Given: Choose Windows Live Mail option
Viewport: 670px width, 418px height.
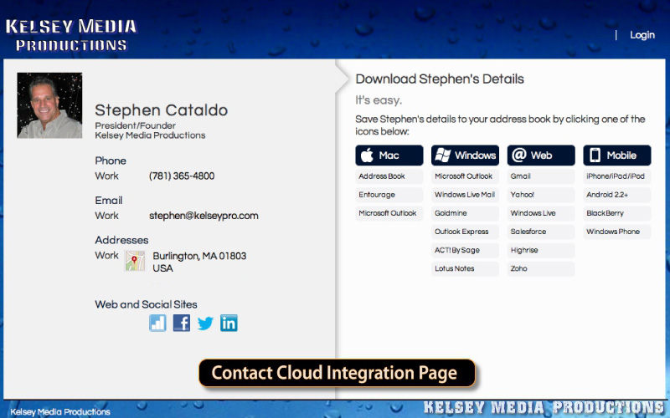Looking at the screenshot, I should (x=465, y=195).
